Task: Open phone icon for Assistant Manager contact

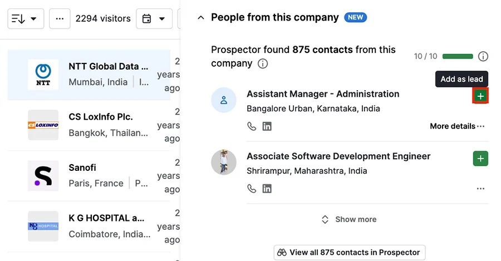Action: pyautogui.click(x=252, y=126)
